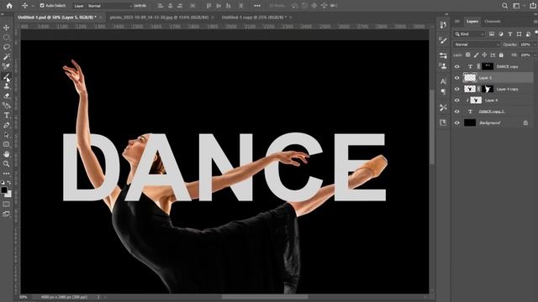
Task: Switch to the Untitled-1 copy document tab
Action: click(254, 17)
